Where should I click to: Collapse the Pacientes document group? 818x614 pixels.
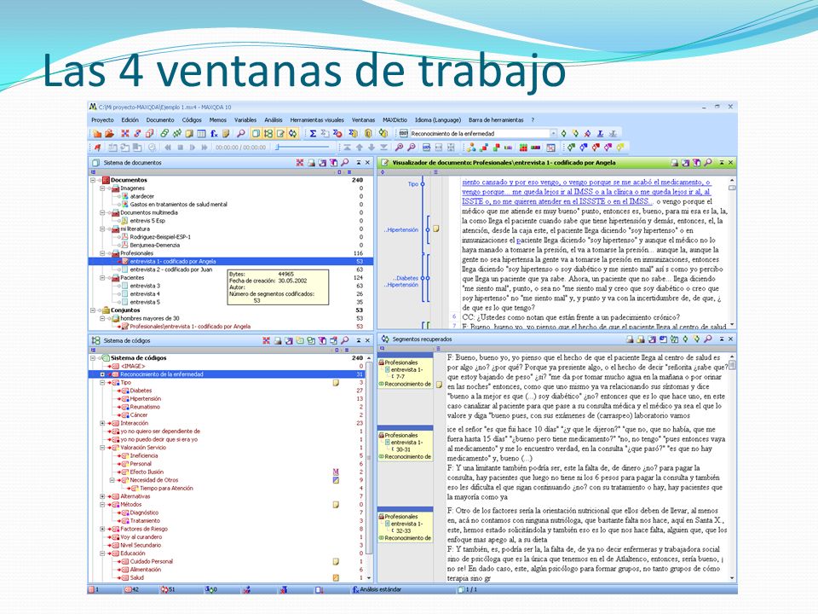coord(102,278)
